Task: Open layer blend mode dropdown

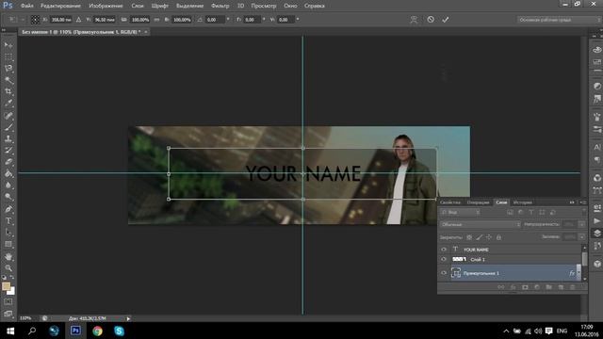Action: coord(481,224)
